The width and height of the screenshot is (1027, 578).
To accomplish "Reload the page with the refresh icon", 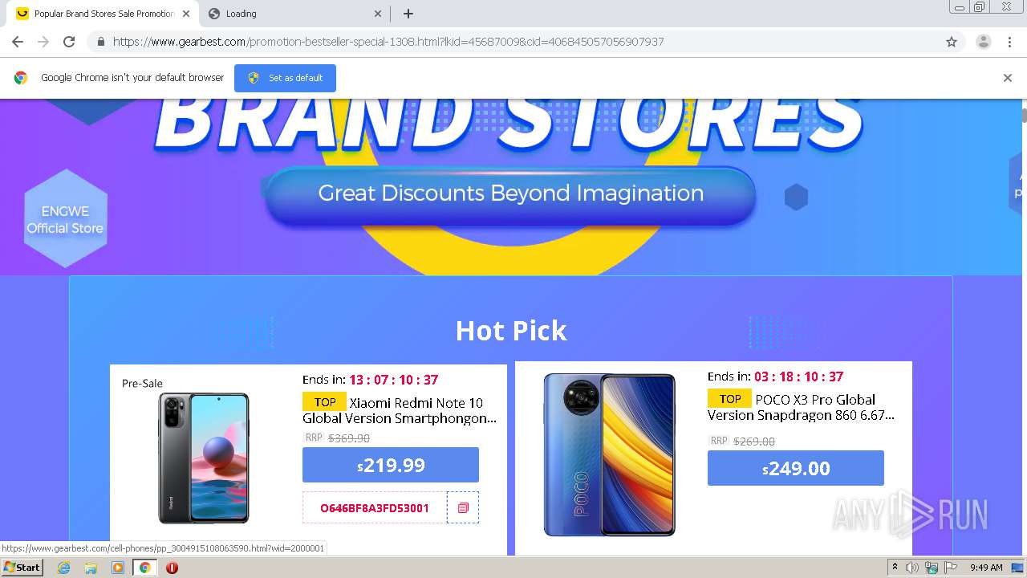I will click(69, 42).
